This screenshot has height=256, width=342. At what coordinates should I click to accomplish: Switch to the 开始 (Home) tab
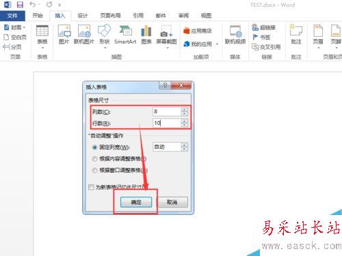click(x=38, y=16)
